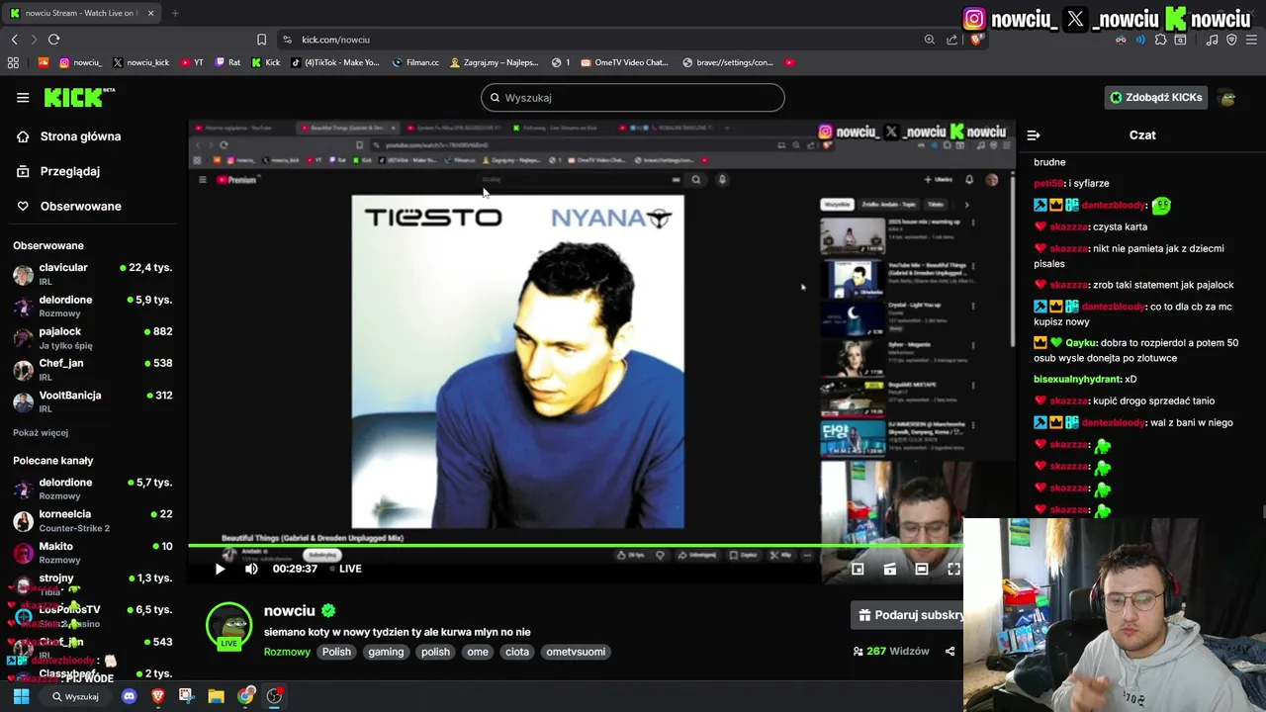Open Brave browser taskbar icon
Screen dimensions: 1266x712
(x=157, y=696)
